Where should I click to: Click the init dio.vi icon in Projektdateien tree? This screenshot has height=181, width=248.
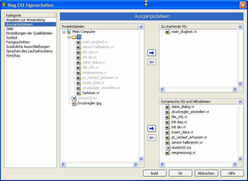(x=79, y=57)
